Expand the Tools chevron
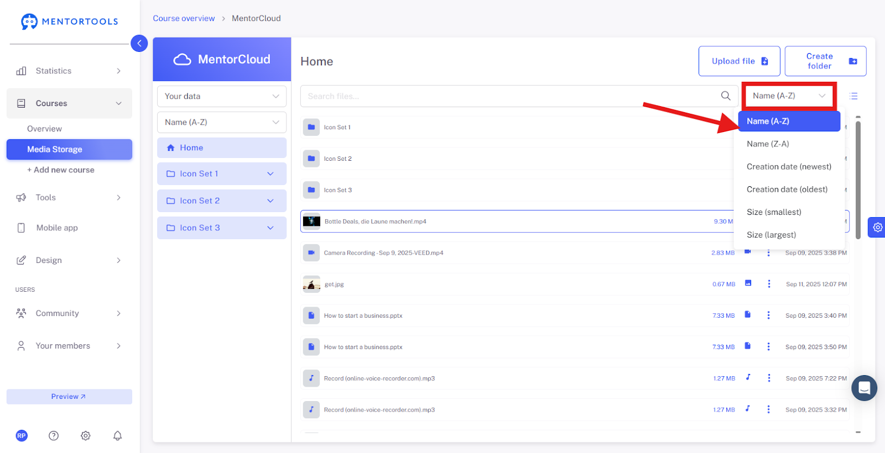 (x=118, y=197)
